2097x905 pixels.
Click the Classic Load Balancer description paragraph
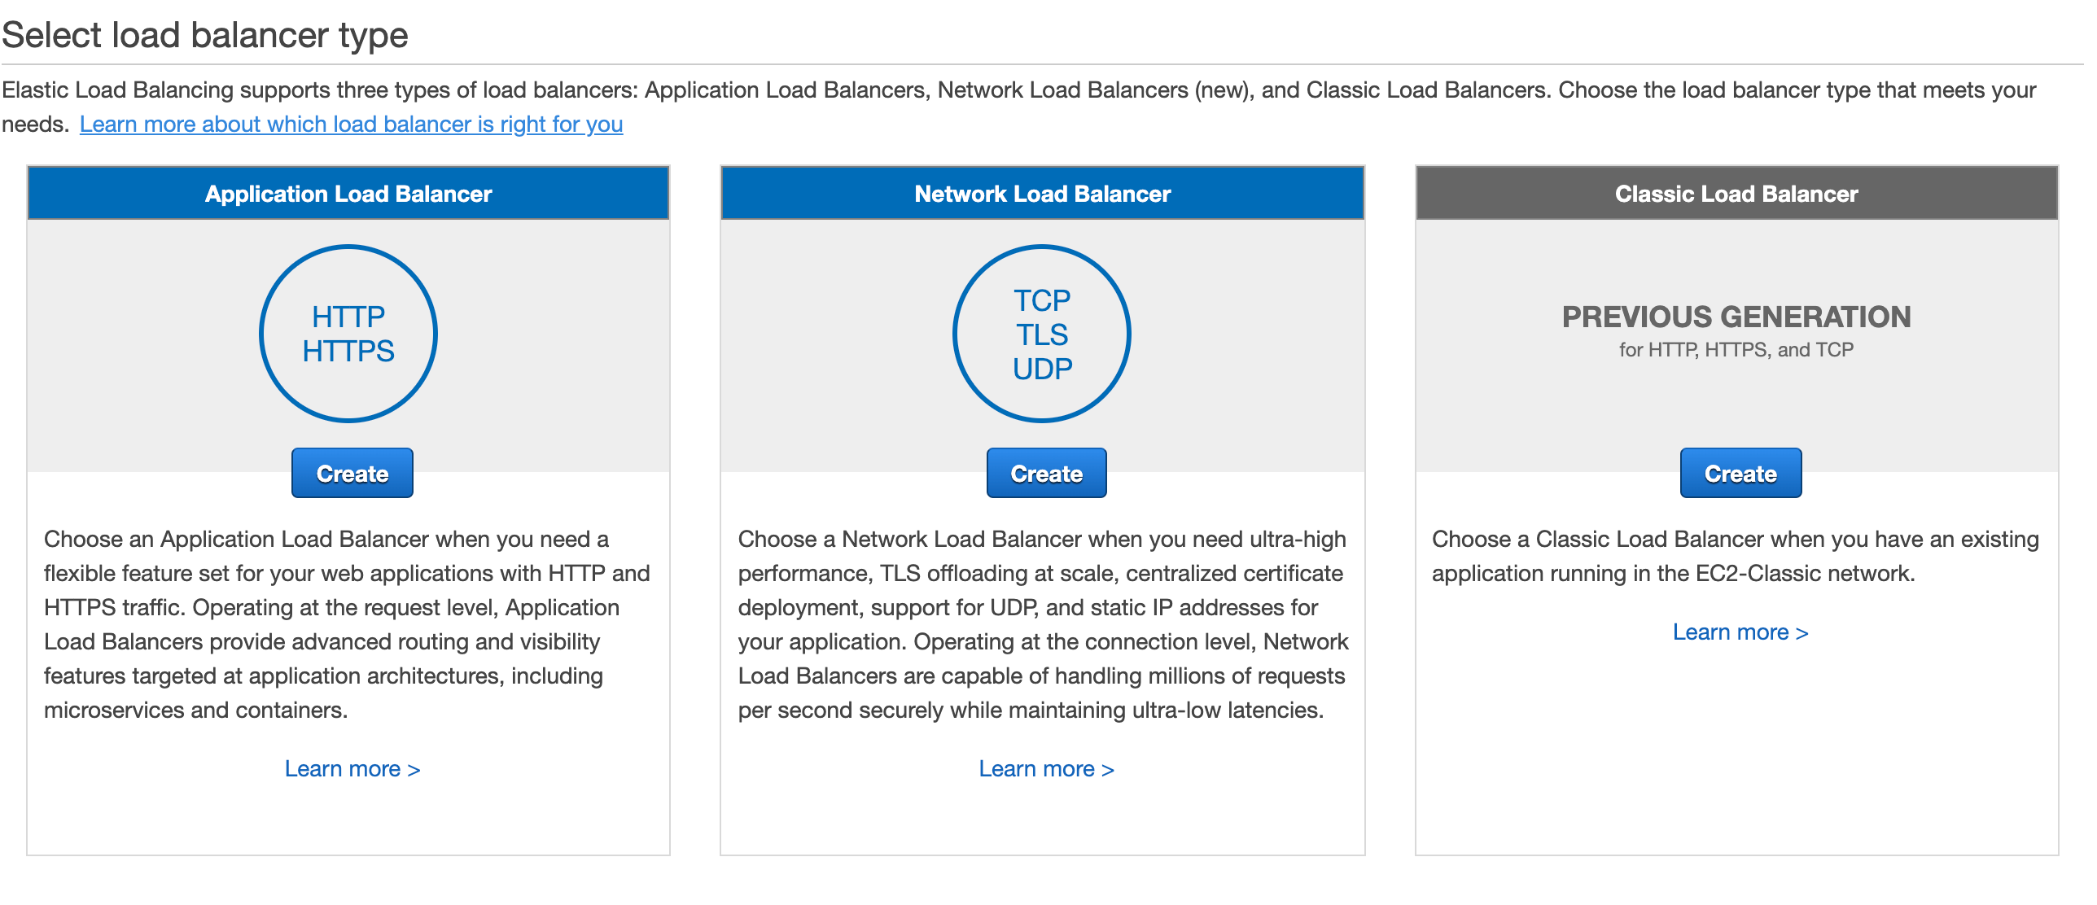(x=1736, y=556)
